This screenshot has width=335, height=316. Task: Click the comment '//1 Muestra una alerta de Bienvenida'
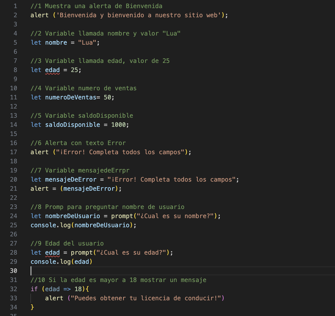[x=96, y=6]
